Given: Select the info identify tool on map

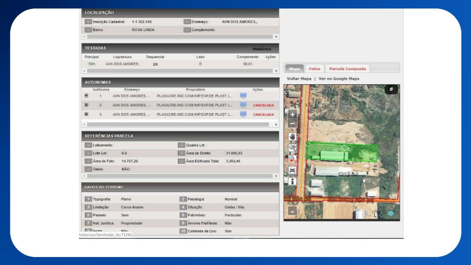Looking at the screenshot, I should click(292, 181).
